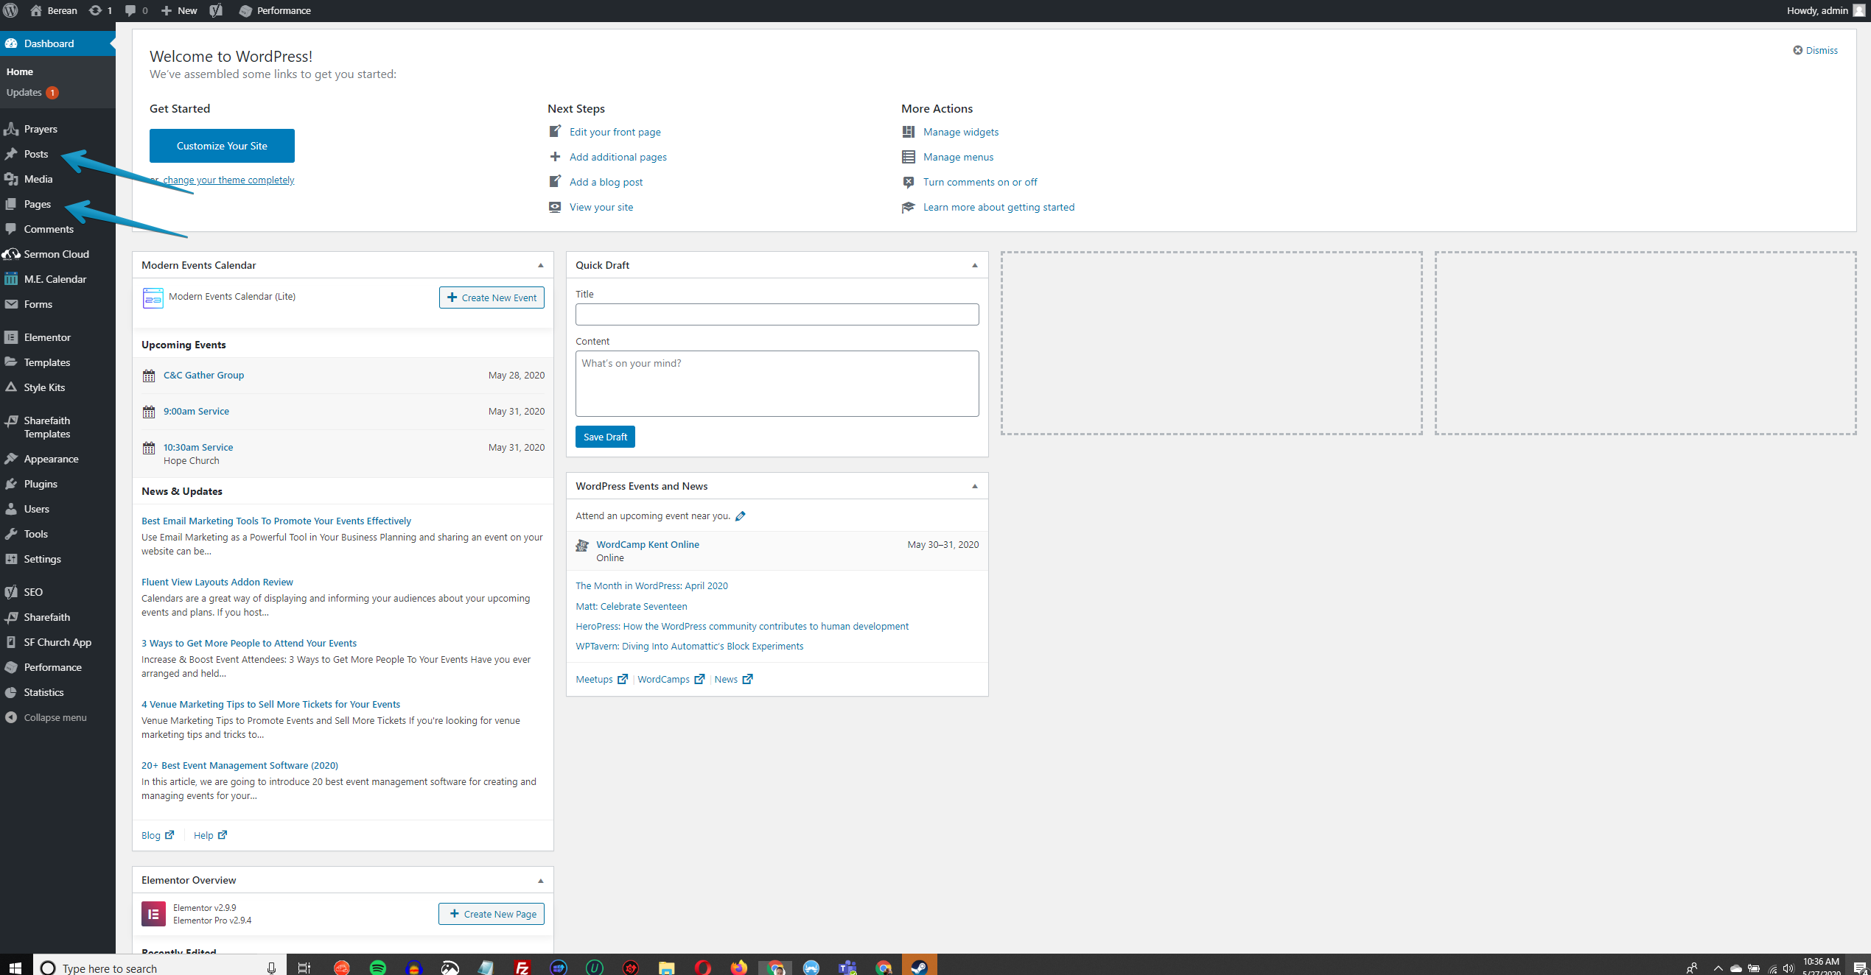Click the microphone icon in taskbar search
Viewport: 1871px width, 975px height.
tap(271, 968)
